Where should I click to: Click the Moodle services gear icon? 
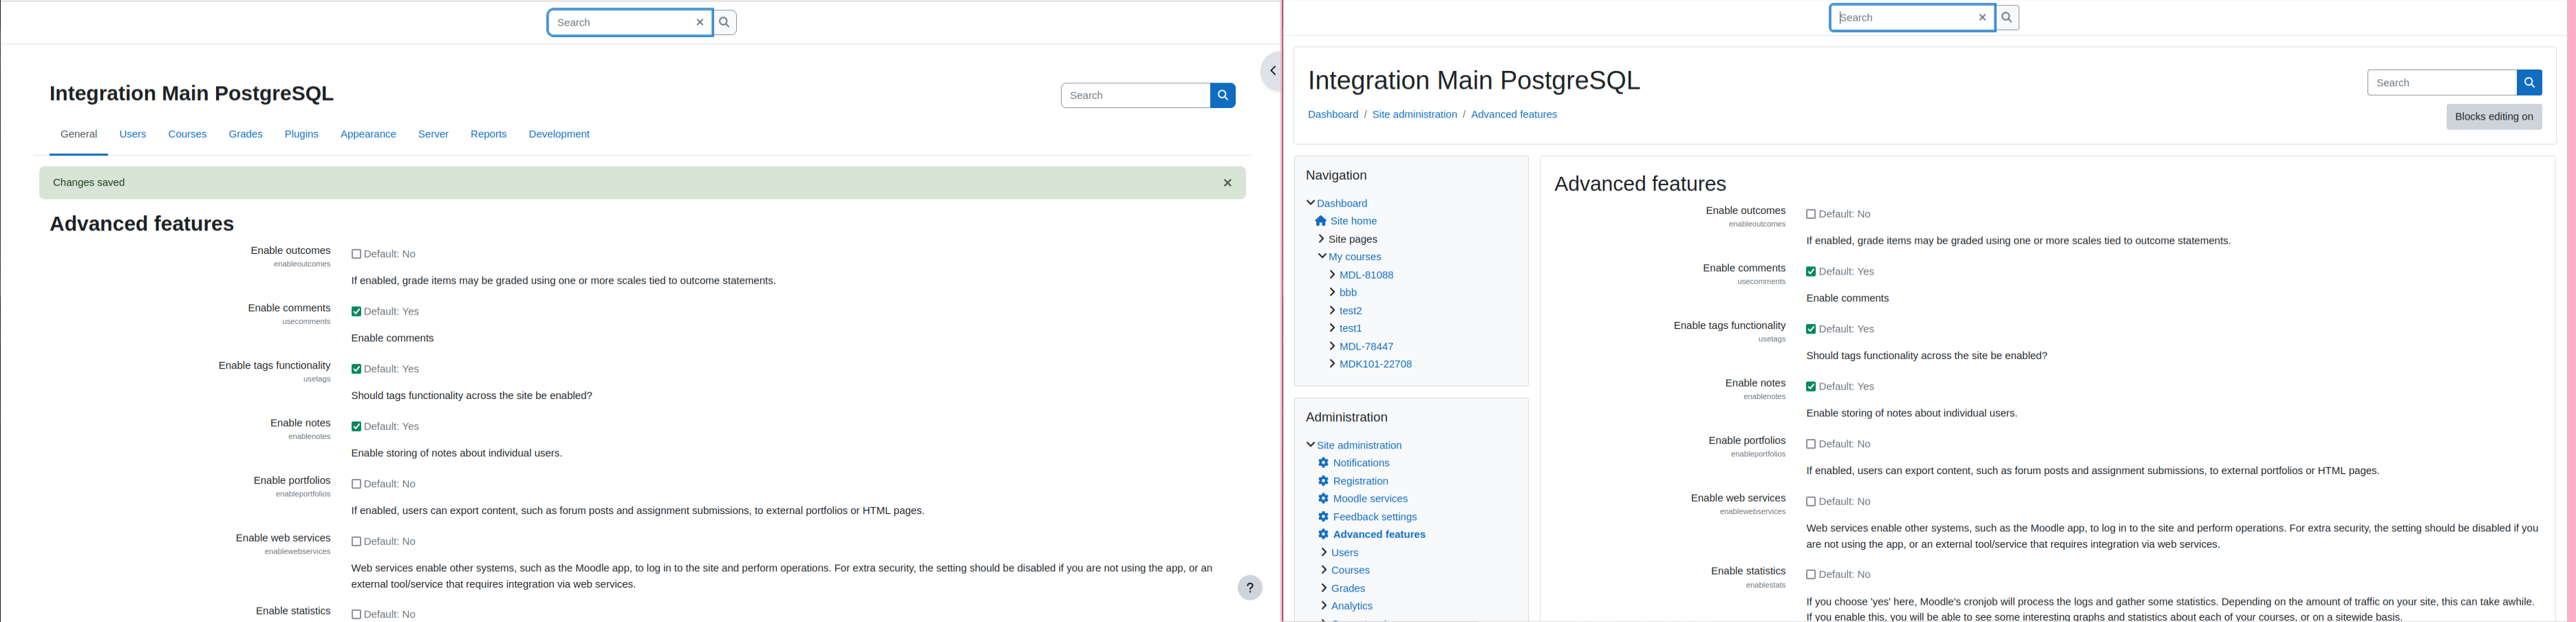click(x=1323, y=499)
